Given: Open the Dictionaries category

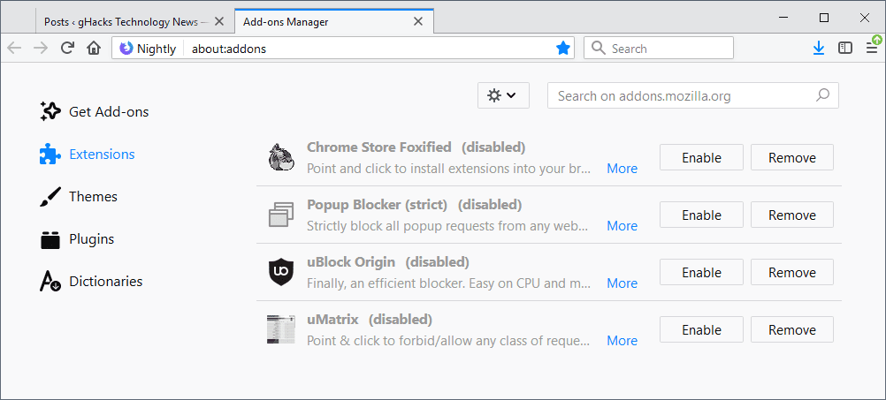Looking at the screenshot, I should (x=91, y=281).
